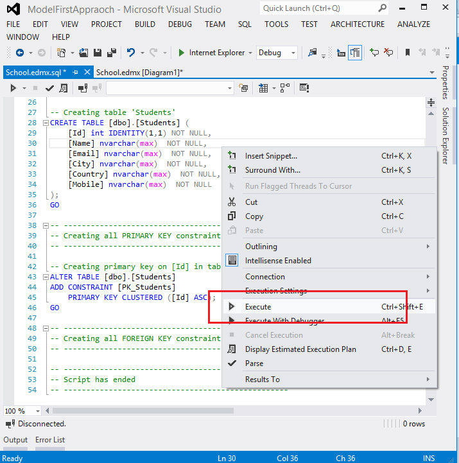Image resolution: width=459 pixels, height=463 pixels.
Task: Pin the School.edmx.sql tab
Action: pos(75,73)
